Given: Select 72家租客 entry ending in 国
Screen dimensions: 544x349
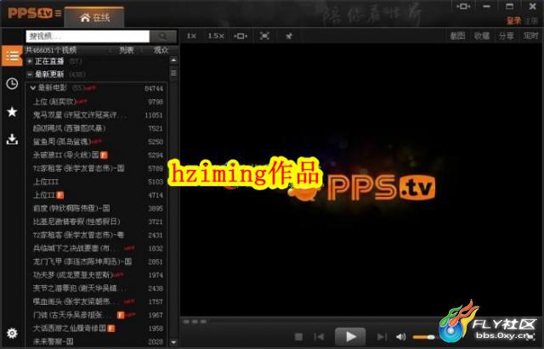Looking at the screenshot, I should point(98,168).
